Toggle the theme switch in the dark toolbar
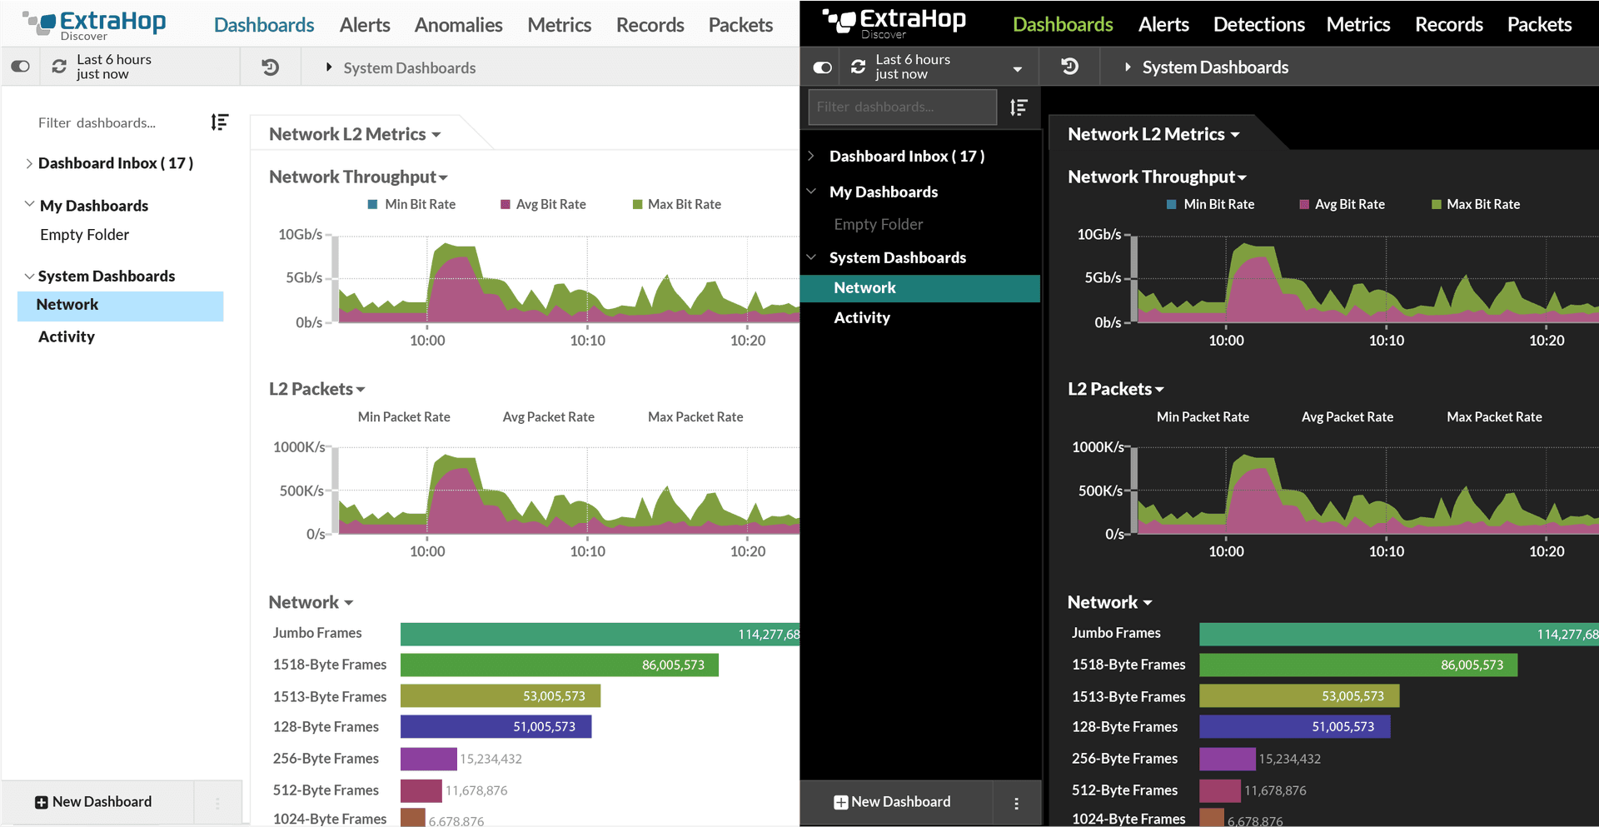Viewport: 1599px width, 827px height. pyautogui.click(x=822, y=67)
